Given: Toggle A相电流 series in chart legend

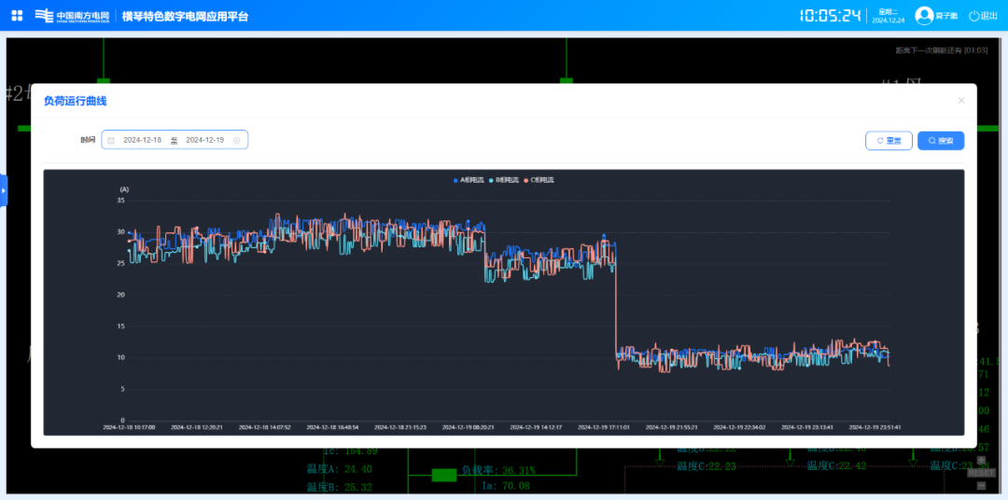Looking at the screenshot, I should [469, 180].
